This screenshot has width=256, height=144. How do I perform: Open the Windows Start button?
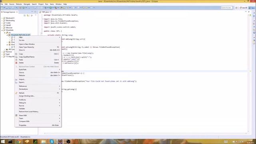[3, 141]
